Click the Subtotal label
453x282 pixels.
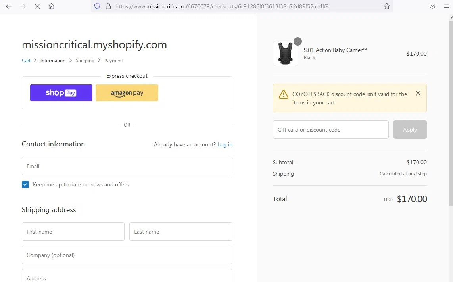[283, 162]
